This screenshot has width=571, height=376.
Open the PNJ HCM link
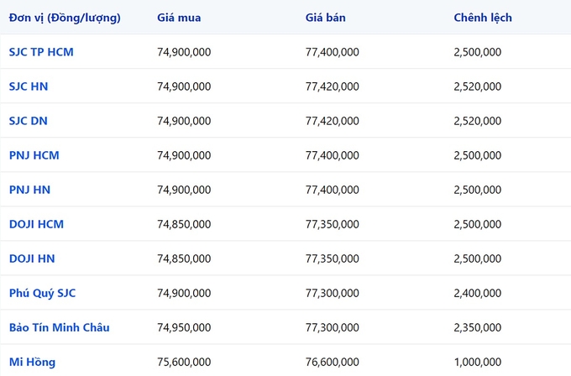coord(34,155)
